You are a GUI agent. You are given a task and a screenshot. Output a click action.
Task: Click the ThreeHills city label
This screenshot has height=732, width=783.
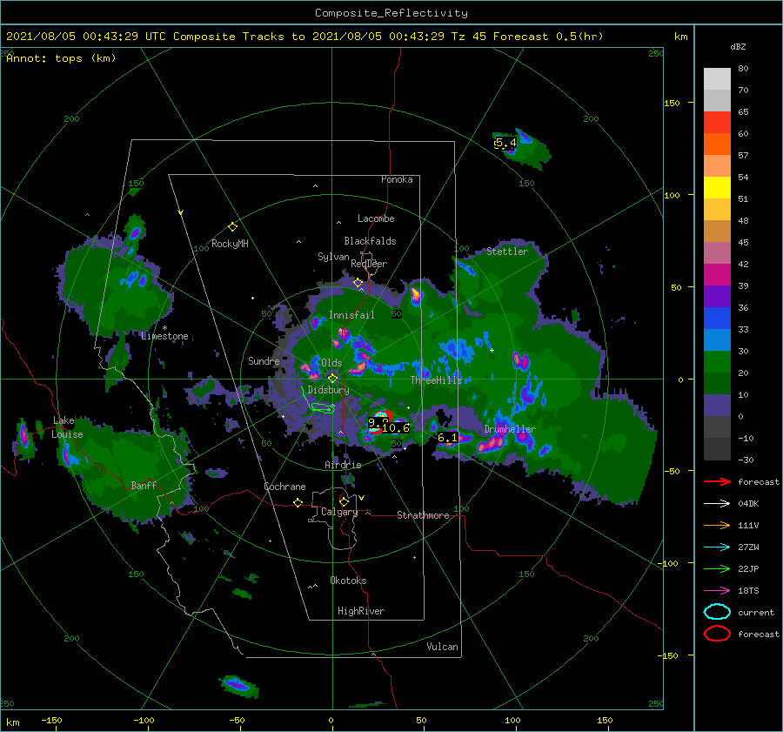pyautogui.click(x=436, y=380)
